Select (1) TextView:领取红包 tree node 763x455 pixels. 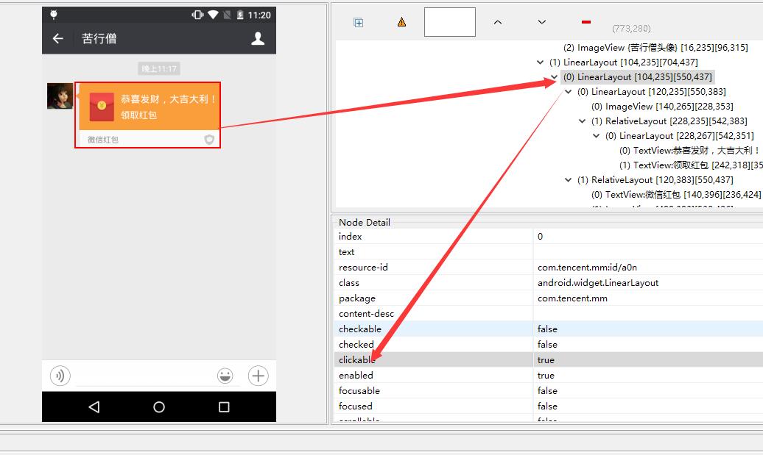click(691, 165)
